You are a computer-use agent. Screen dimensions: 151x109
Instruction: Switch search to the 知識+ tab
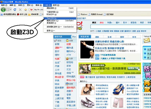[x=110, y=23]
